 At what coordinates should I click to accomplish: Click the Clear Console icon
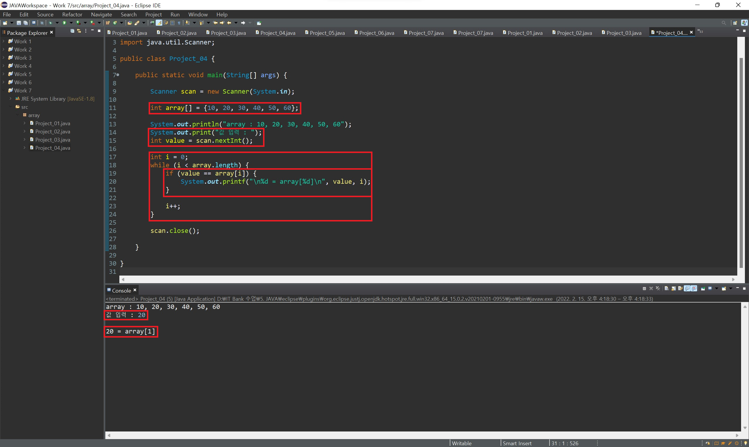point(667,288)
